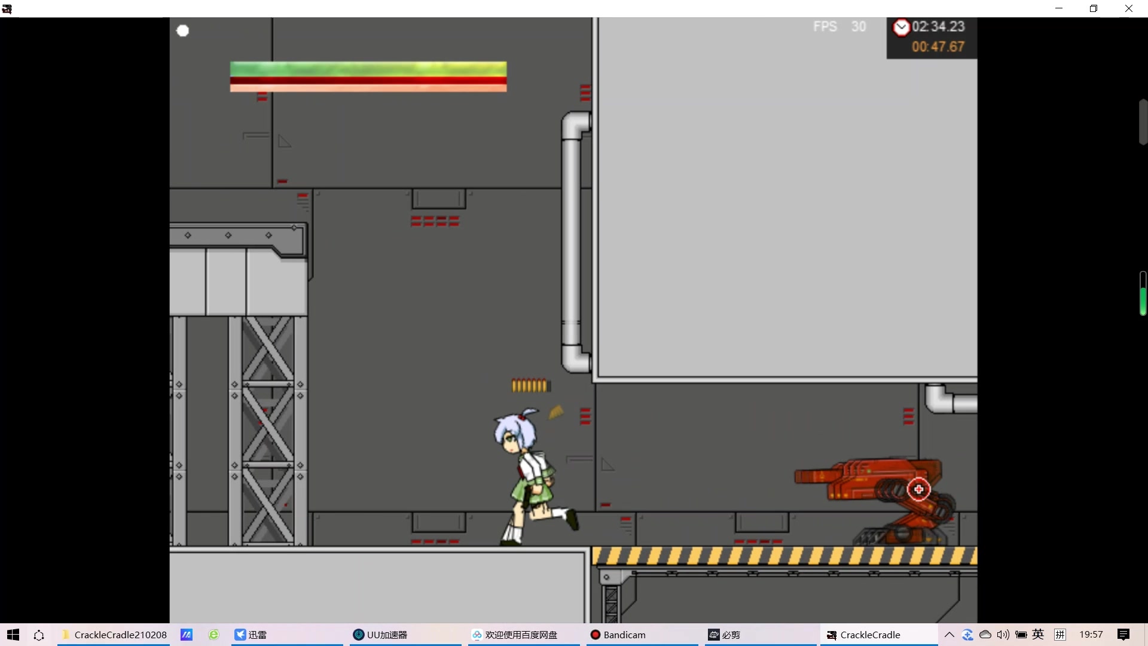Click the red crosshair on the turret
The height and width of the screenshot is (646, 1148).
click(918, 489)
